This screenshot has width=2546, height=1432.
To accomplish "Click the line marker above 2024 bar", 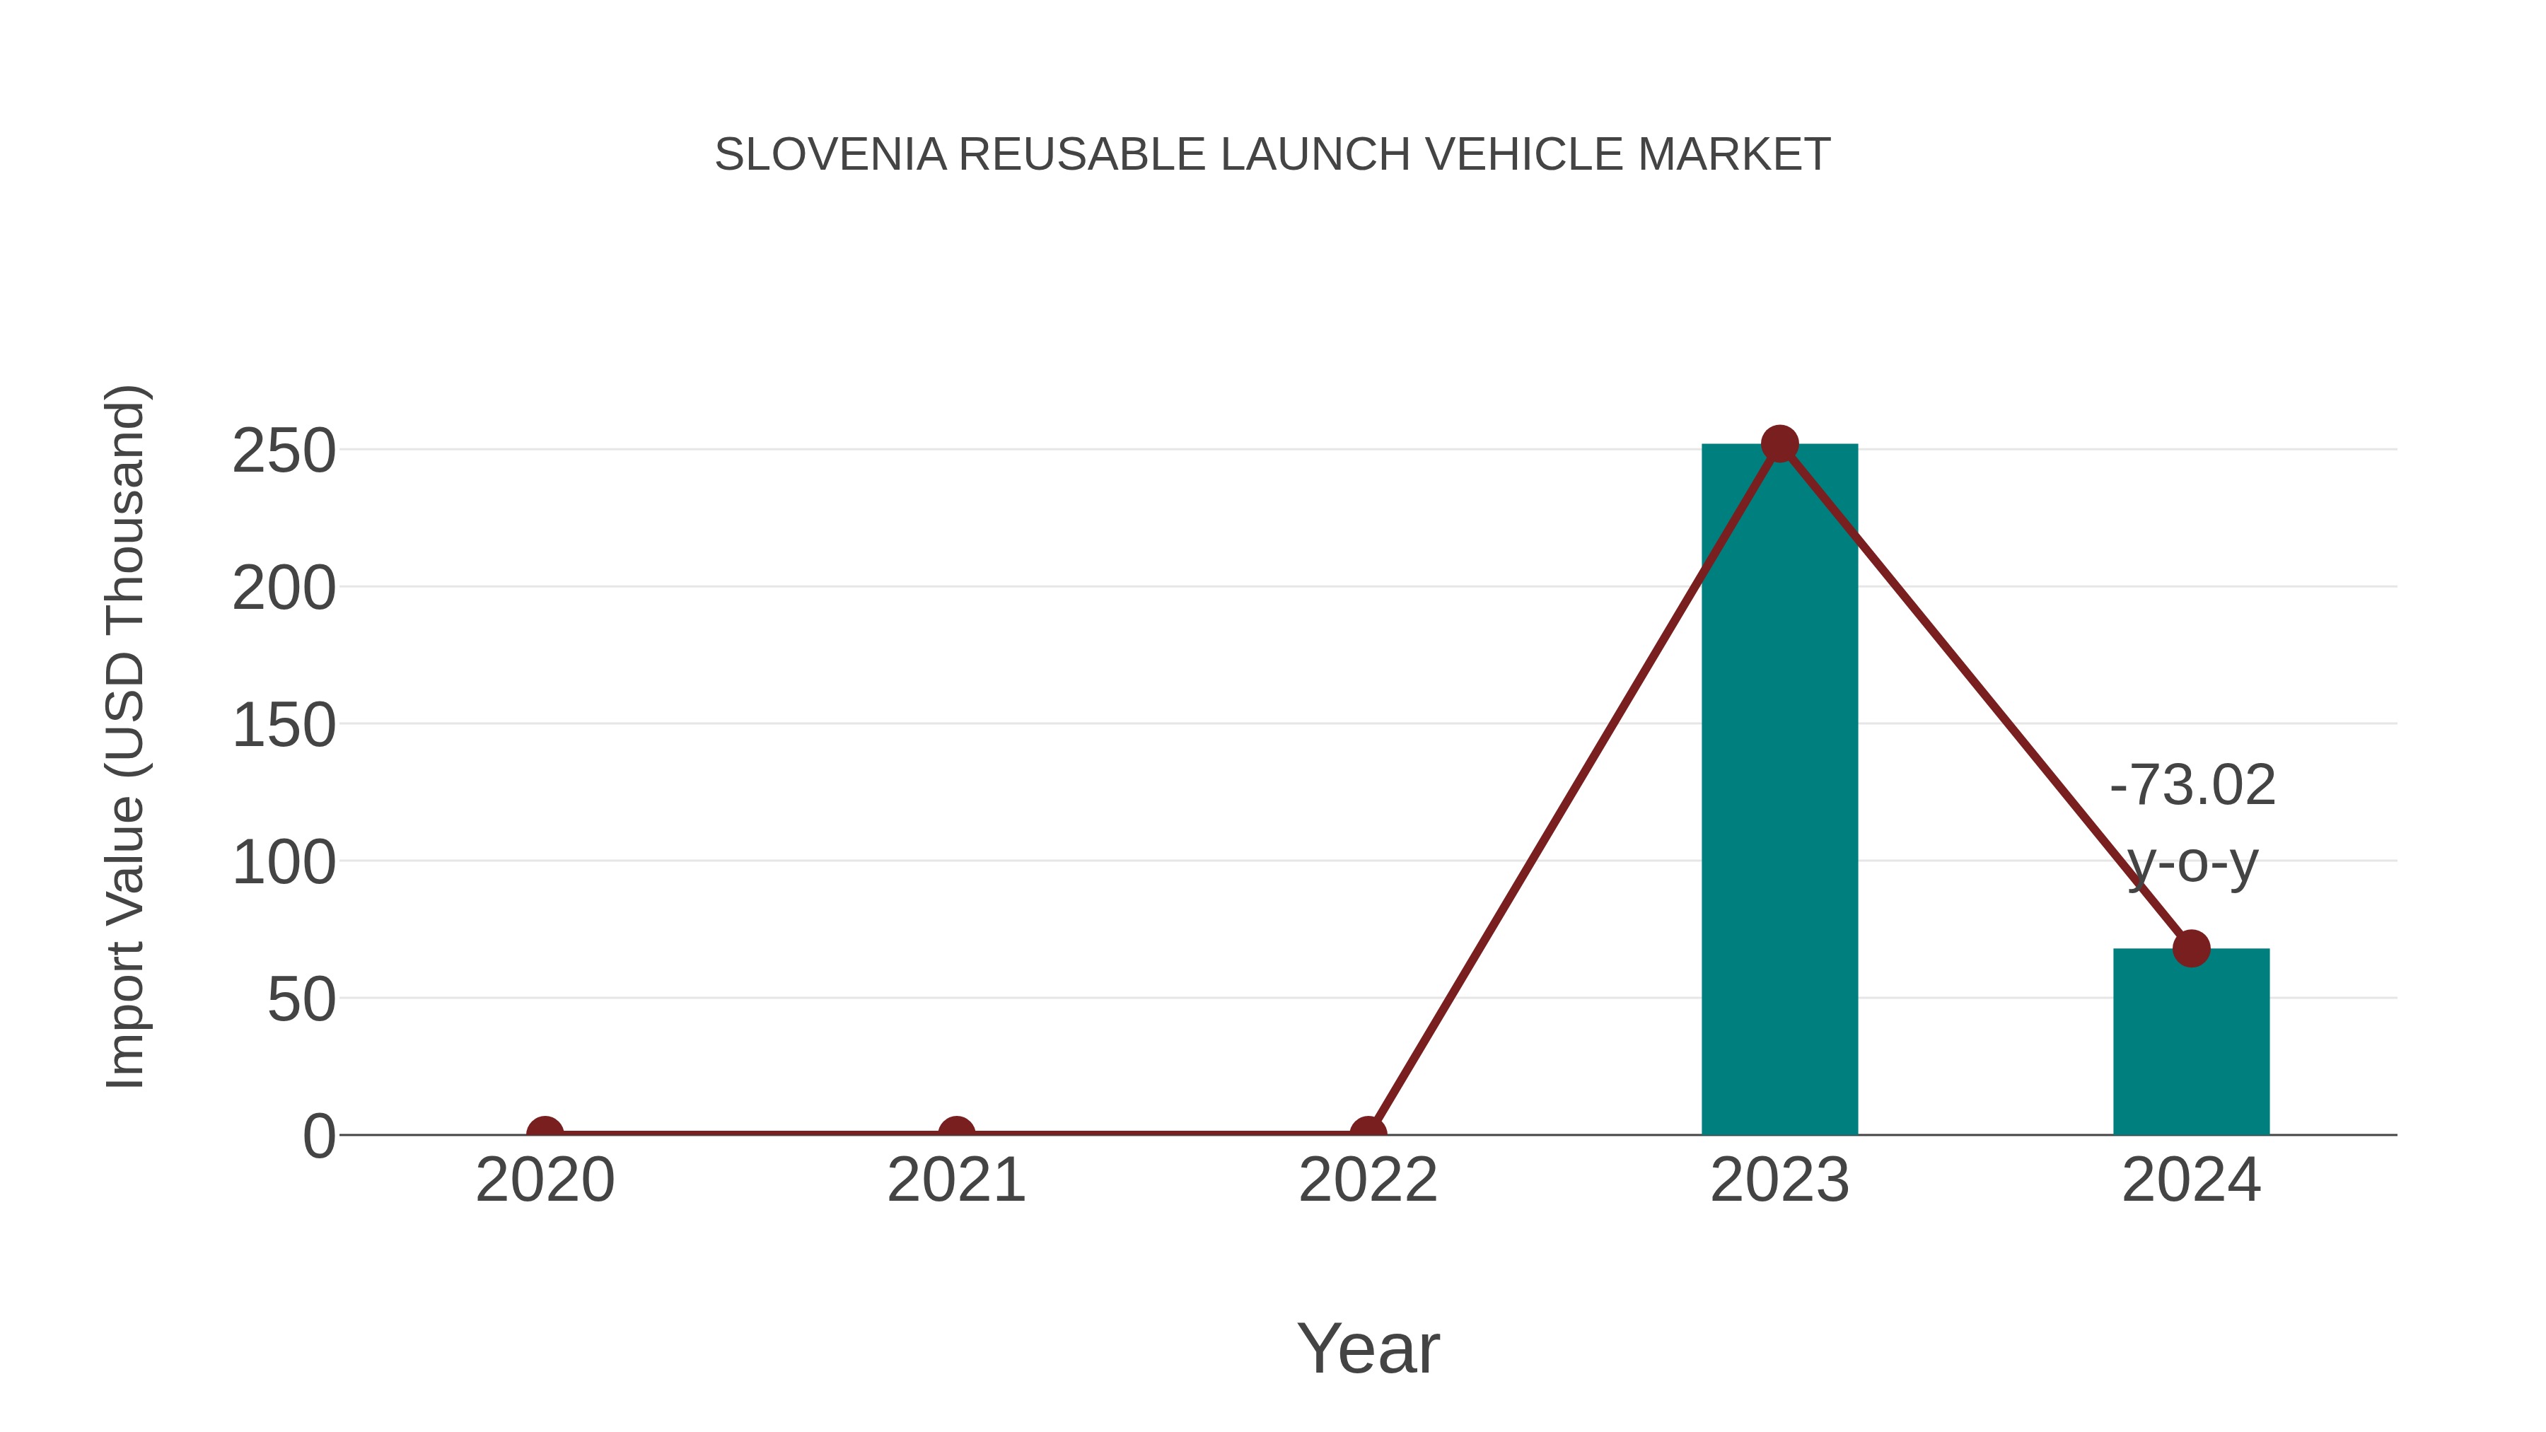I will click(2191, 949).
